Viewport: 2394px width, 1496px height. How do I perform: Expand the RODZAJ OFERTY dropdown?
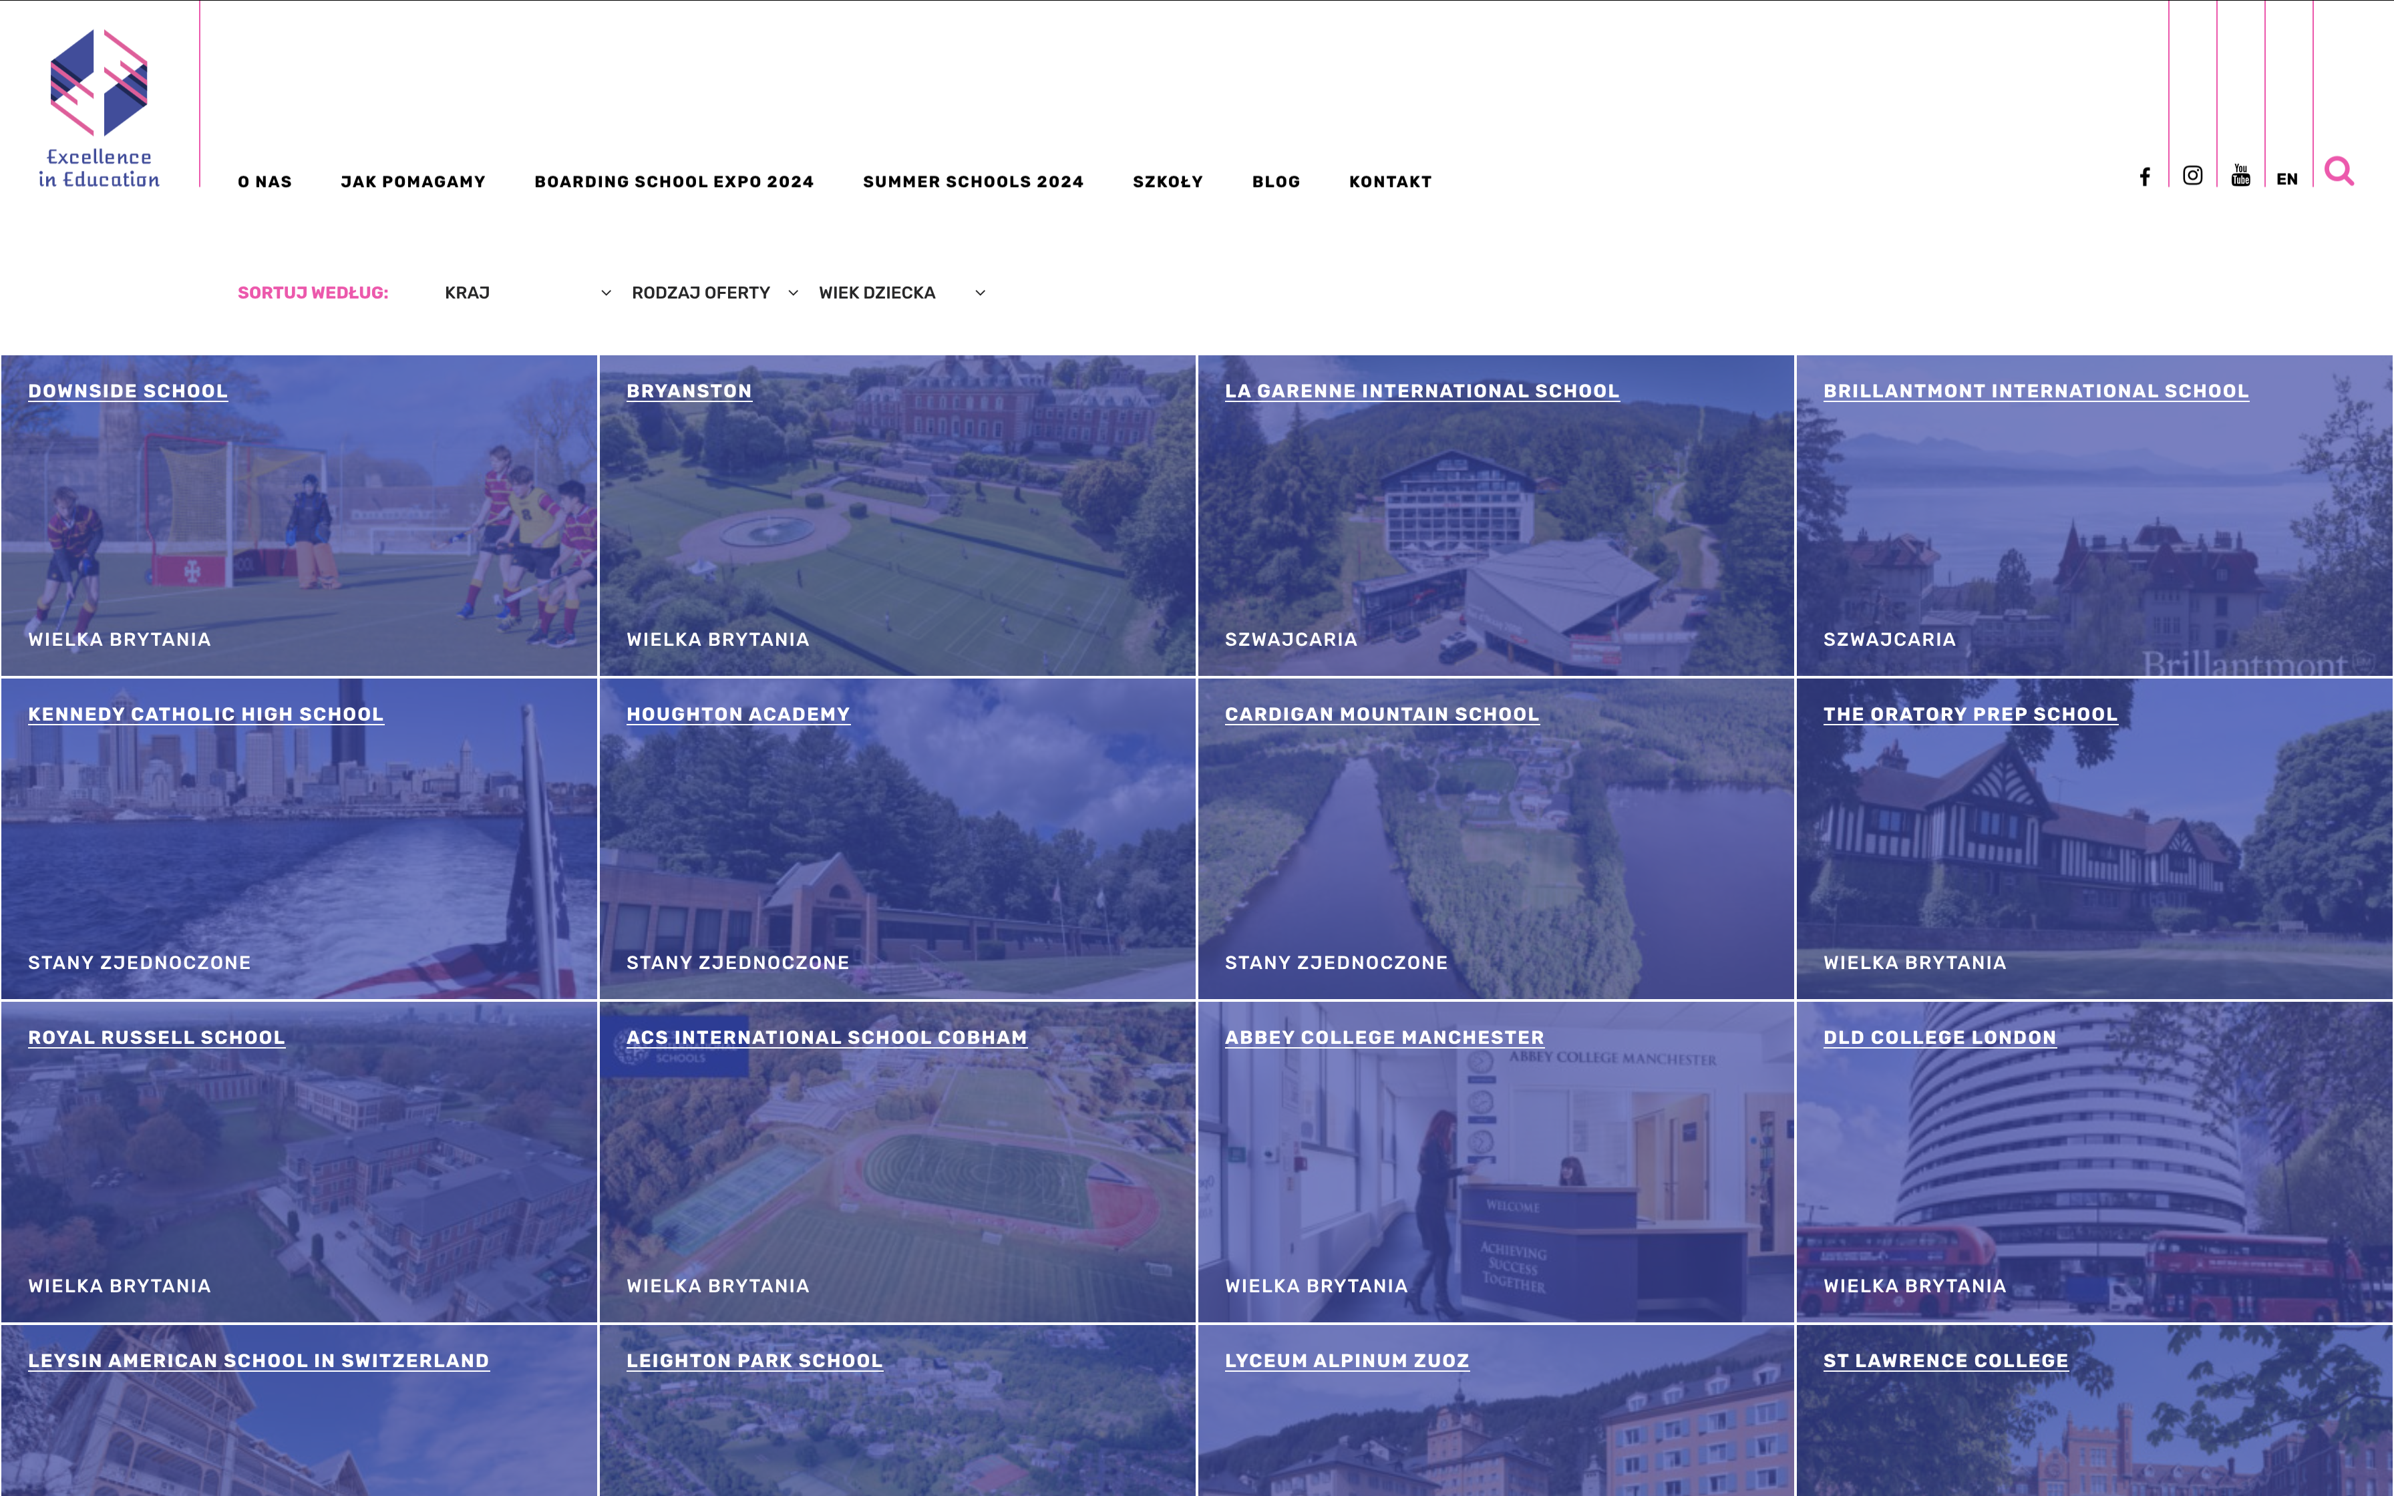[x=715, y=293]
